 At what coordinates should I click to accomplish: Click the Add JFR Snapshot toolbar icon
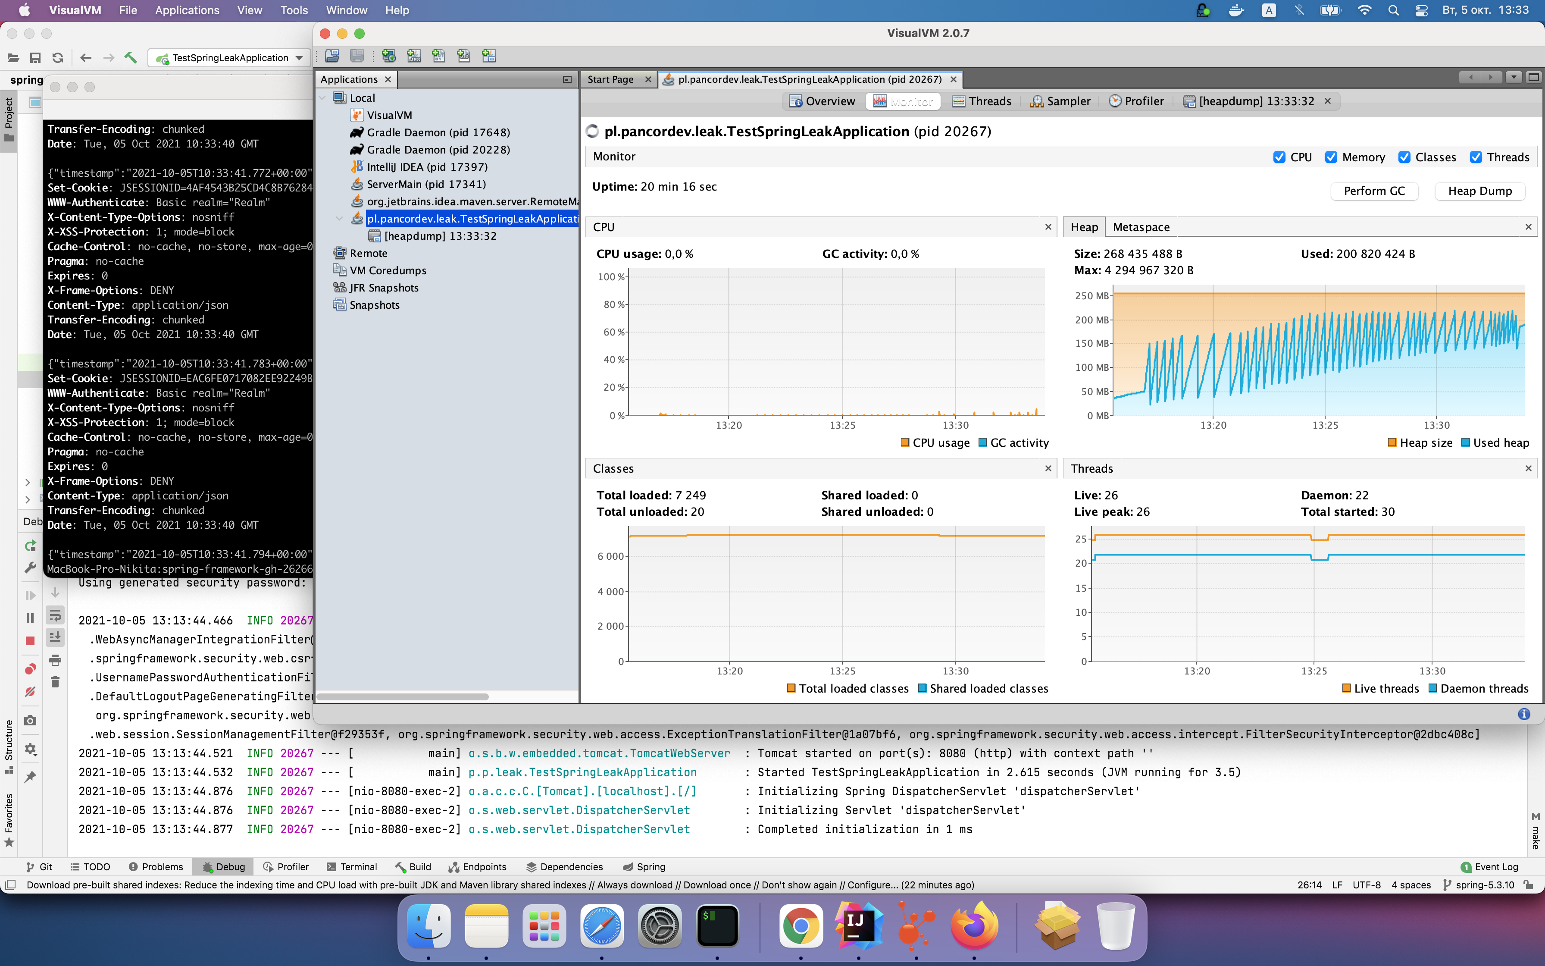tap(463, 56)
